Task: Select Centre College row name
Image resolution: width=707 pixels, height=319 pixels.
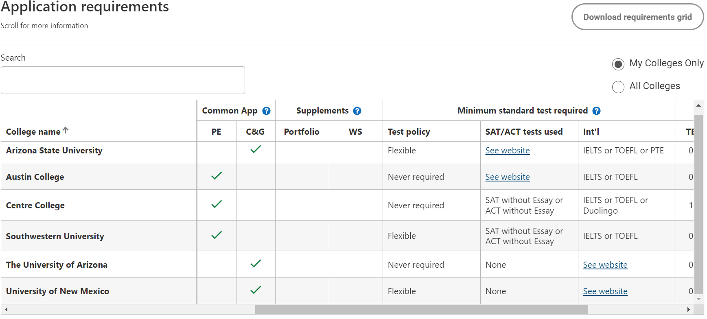Action: pyautogui.click(x=35, y=205)
